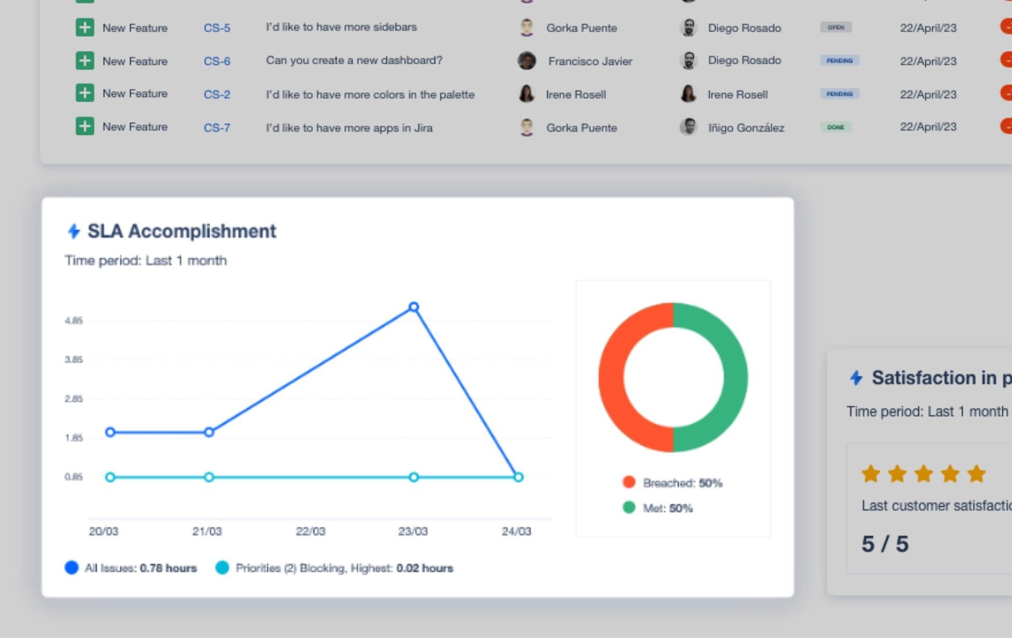The height and width of the screenshot is (638, 1012).
Task: Click Francisco Javier's avatar icon
Action: click(527, 61)
